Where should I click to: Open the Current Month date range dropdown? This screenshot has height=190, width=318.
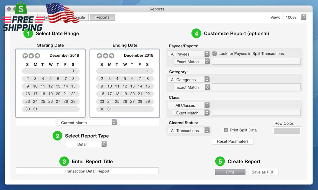(88, 123)
